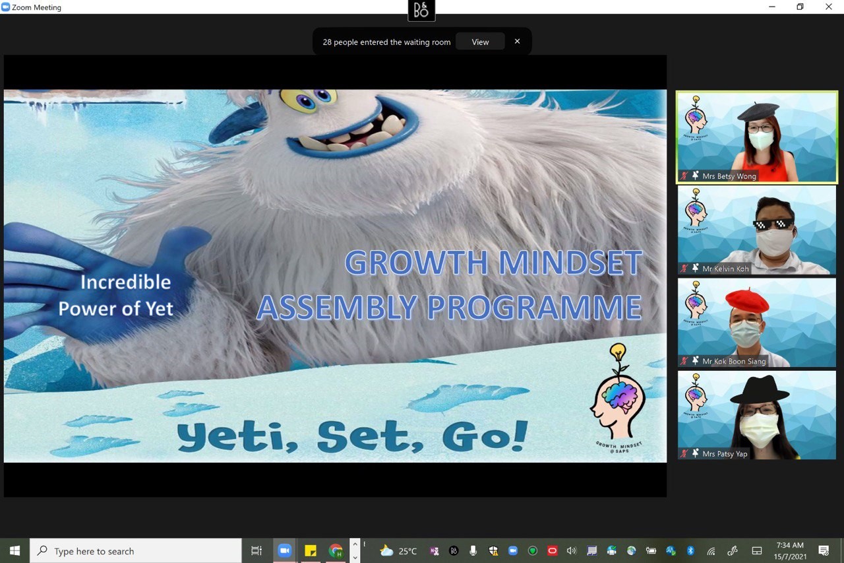Click the shared Growth Mindset slide
The height and width of the screenshot is (563, 844).
coord(335,276)
